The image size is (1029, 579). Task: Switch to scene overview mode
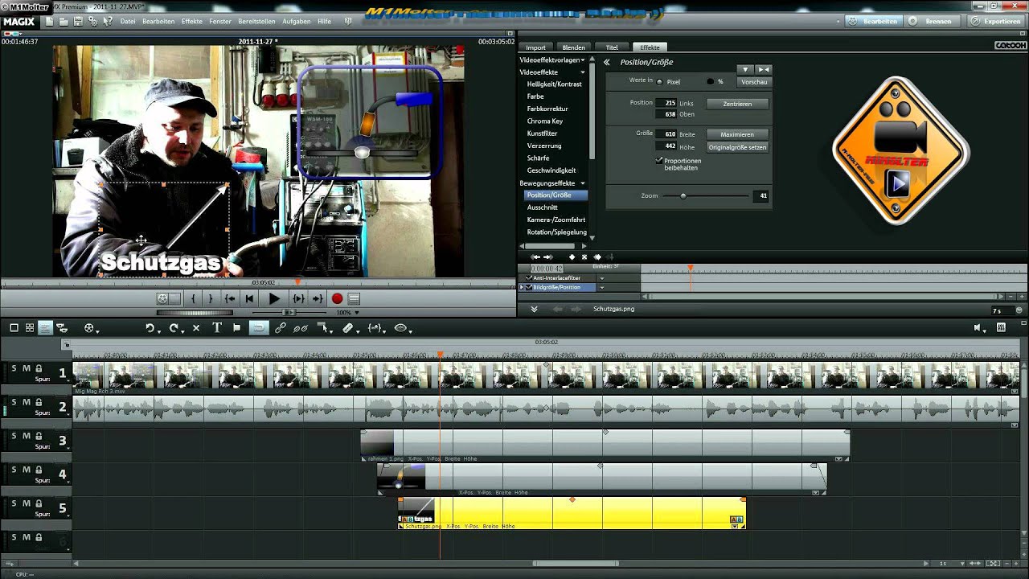(30, 328)
